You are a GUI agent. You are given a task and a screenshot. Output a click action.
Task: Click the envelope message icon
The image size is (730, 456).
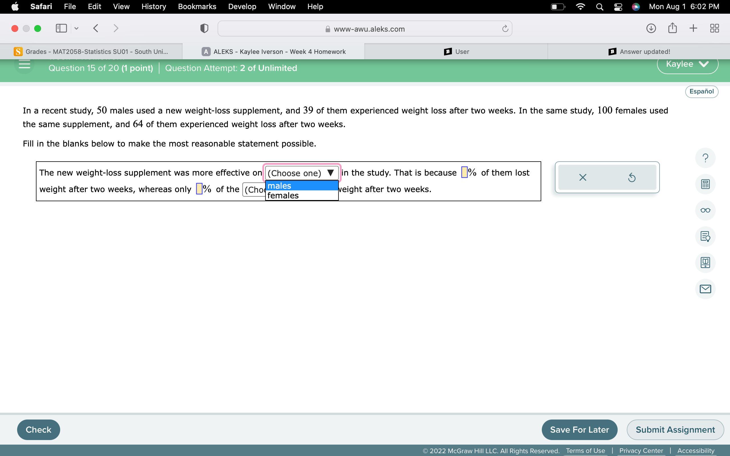(x=705, y=289)
